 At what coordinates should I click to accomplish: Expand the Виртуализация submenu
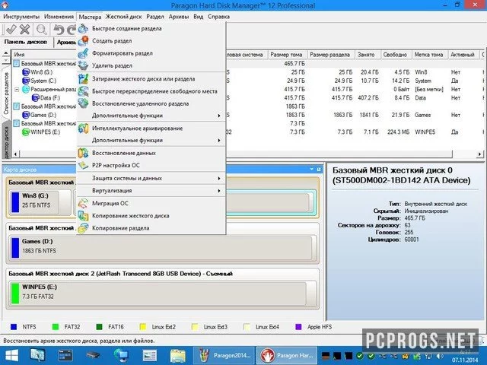click(219, 191)
